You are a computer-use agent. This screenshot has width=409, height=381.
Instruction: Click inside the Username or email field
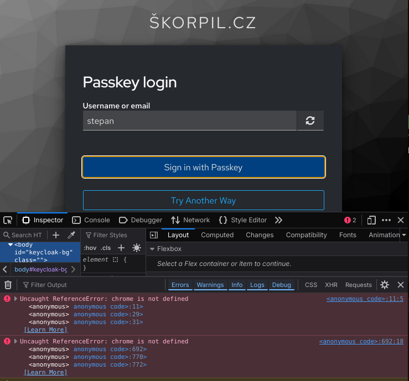point(189,121)
